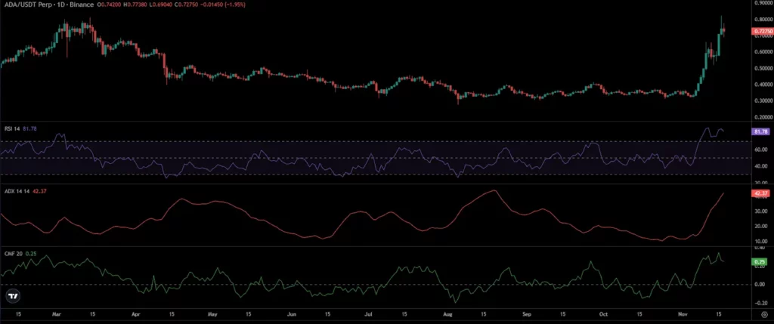Click the change percentage (-1.95%)
Viewport: 774px width, 324px height.
[x=236, y=4]
